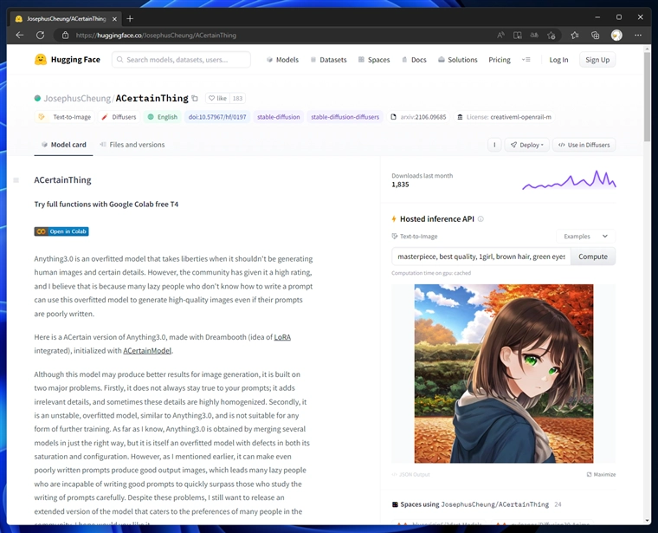Focus the Search models, datasets, users field
The height and width of the screenshot is (533, 658).
coord(181,60)
